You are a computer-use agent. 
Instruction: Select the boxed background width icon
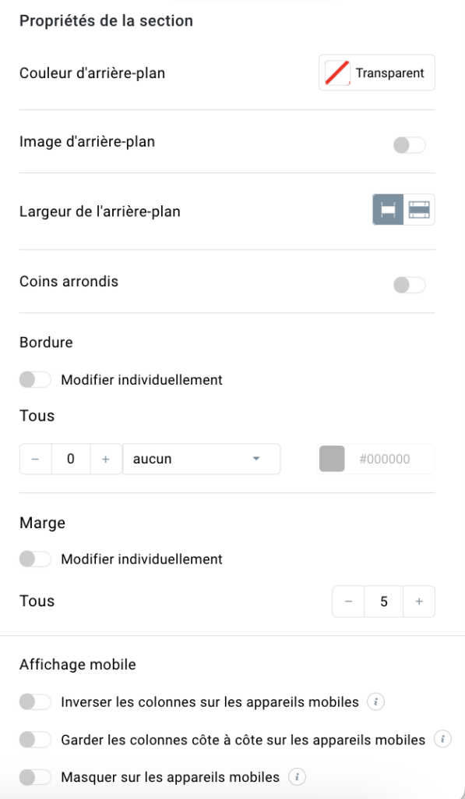coord(388,209)
